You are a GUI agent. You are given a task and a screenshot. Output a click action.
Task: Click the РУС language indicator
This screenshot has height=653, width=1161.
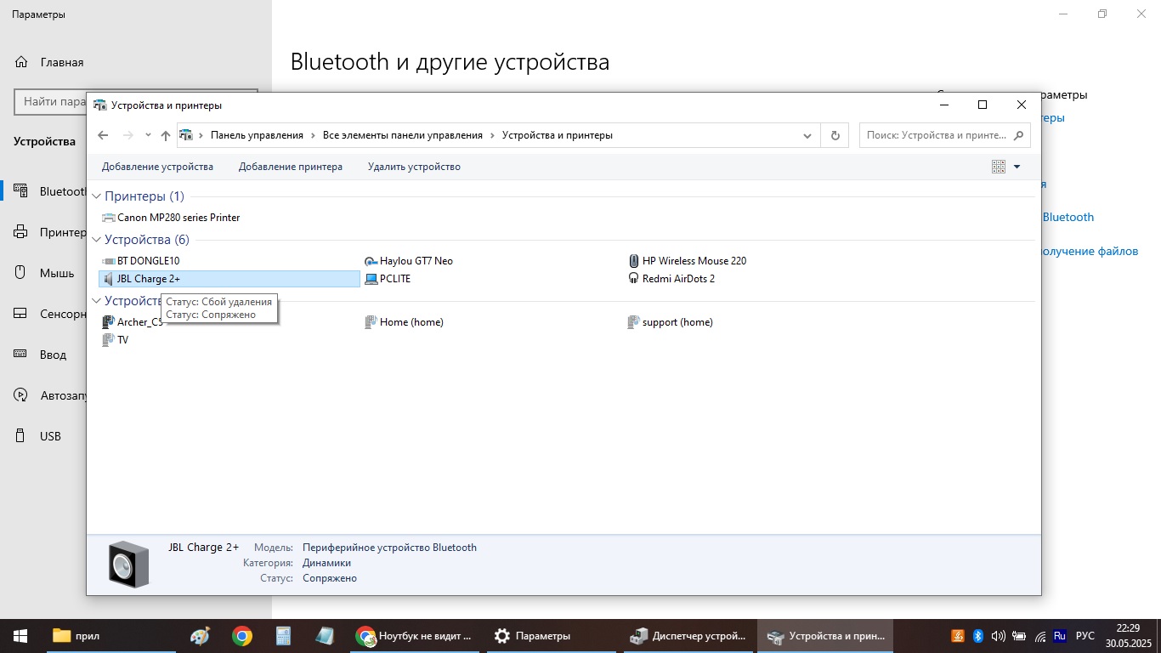1085,636
